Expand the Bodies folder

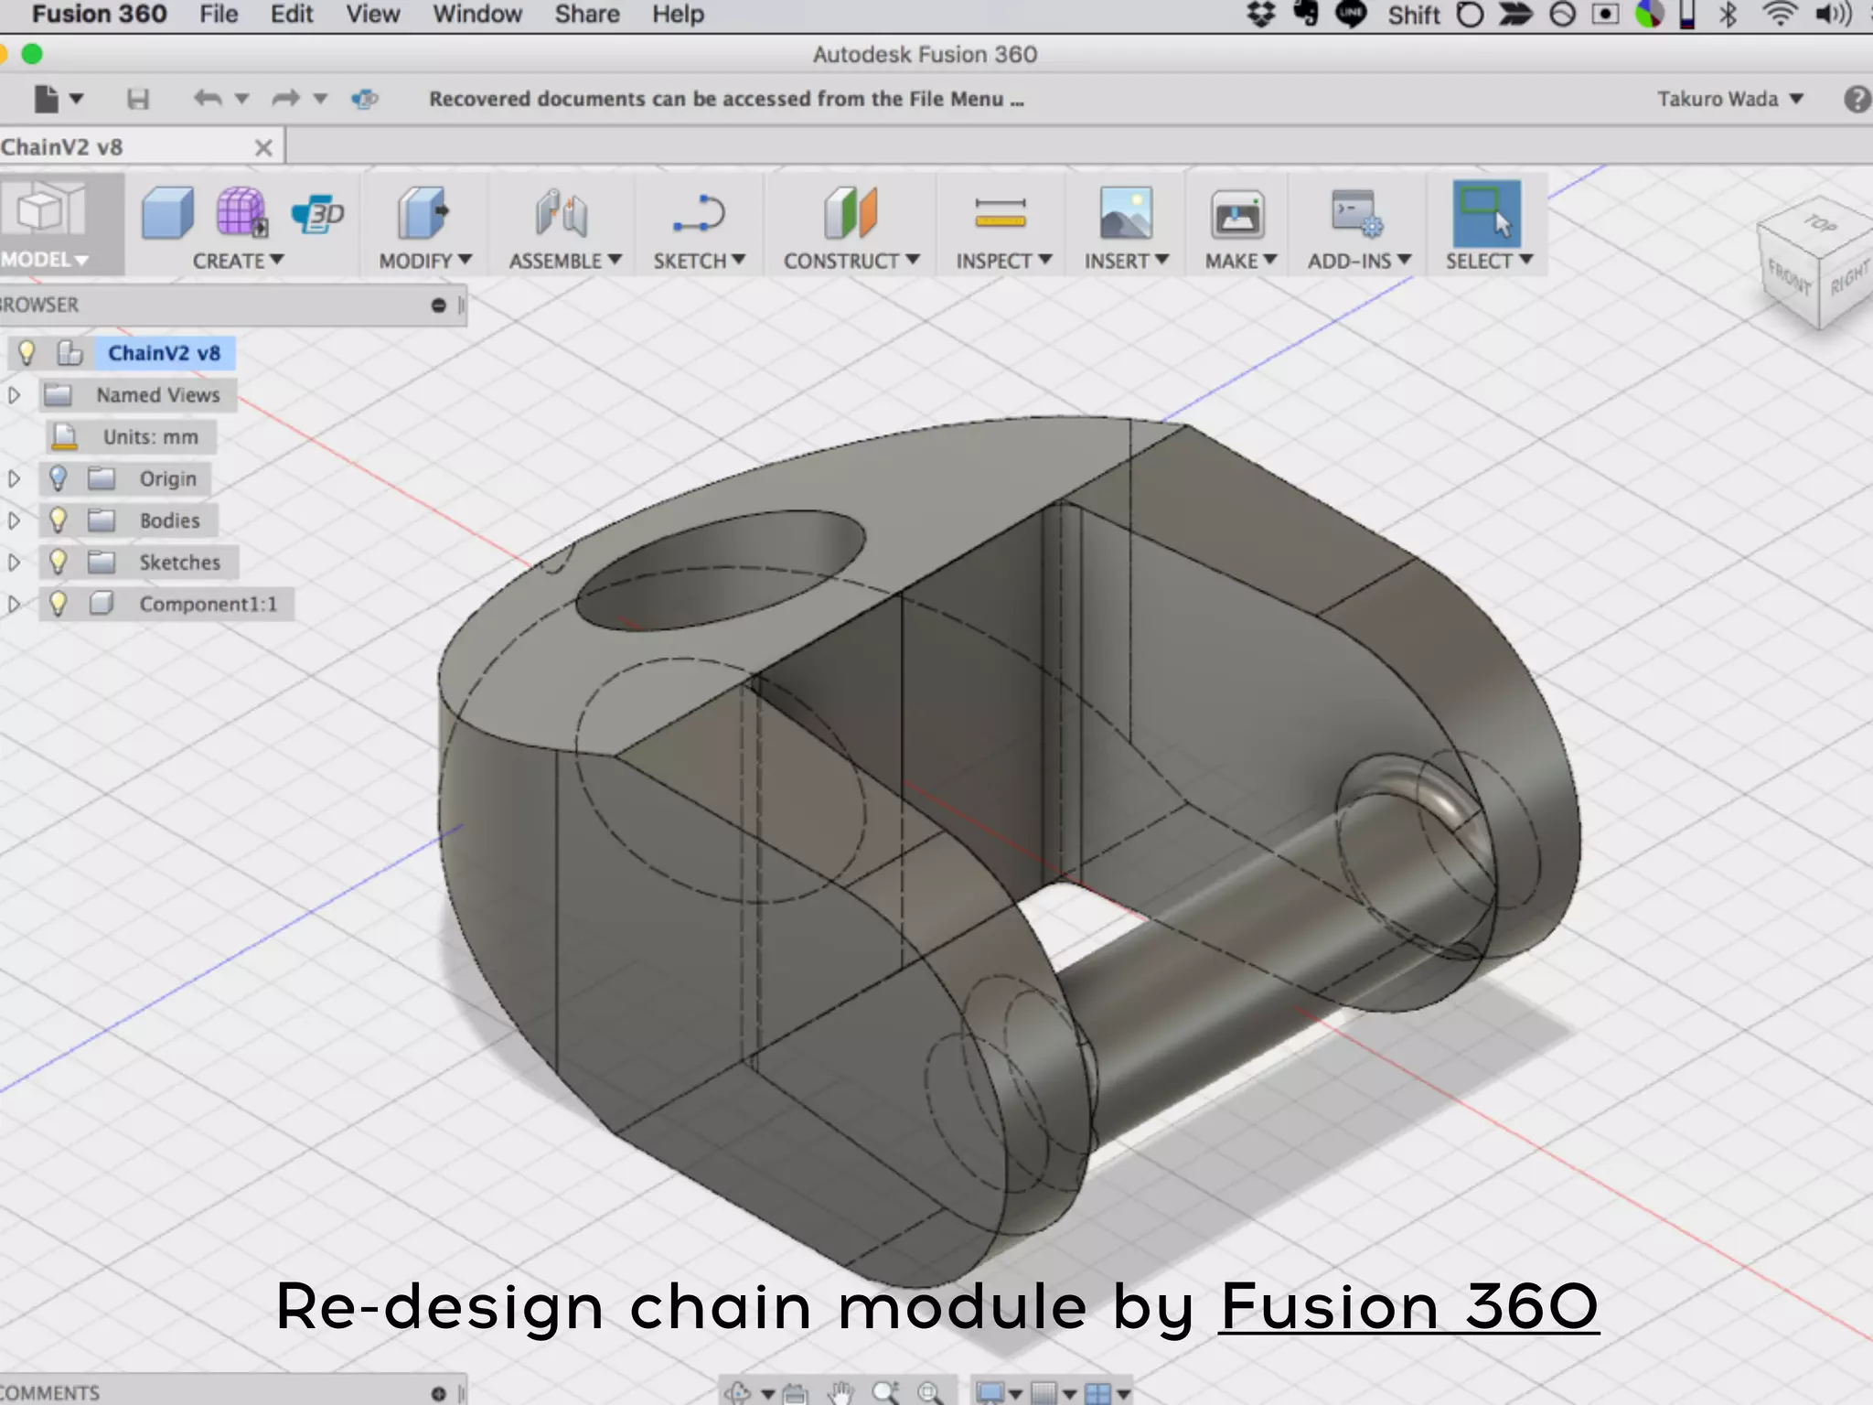[x=14, y=520]
